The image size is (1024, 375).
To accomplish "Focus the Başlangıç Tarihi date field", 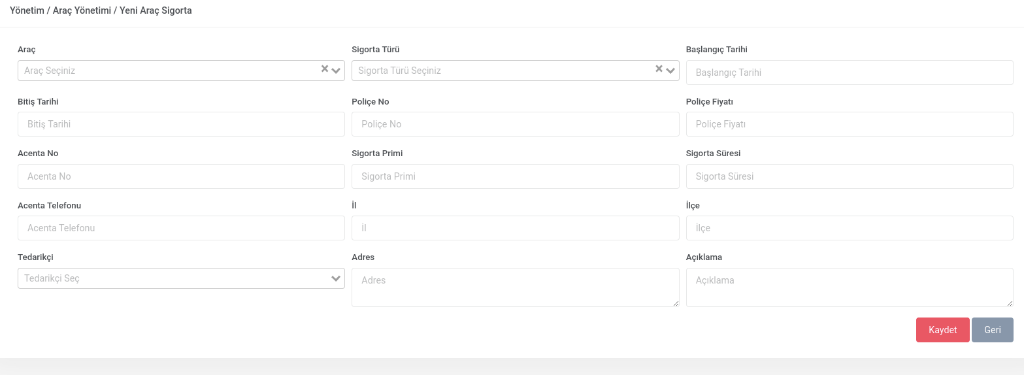I will pyautogui.click(x=850, y=73).
